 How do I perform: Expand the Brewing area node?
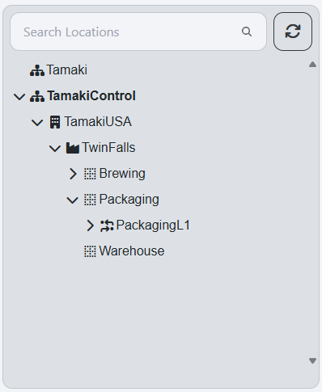pos(73,174)
